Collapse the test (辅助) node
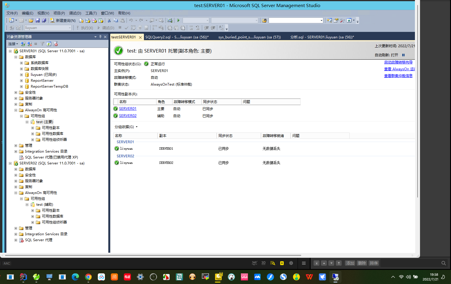Screen dimensions: 451x284 27,205
